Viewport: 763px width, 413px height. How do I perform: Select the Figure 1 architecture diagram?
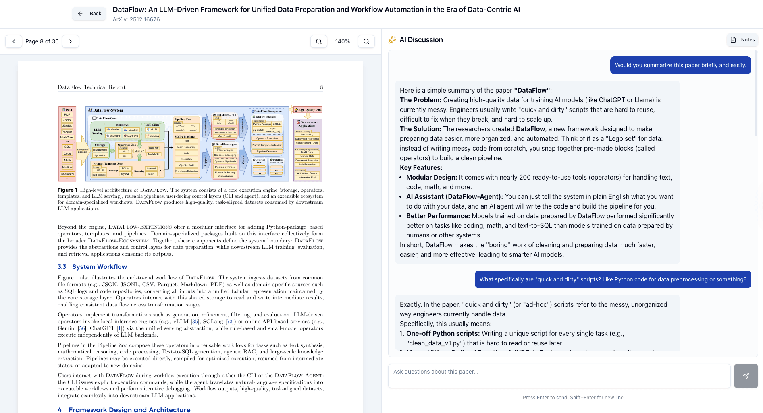click(189, 143)
